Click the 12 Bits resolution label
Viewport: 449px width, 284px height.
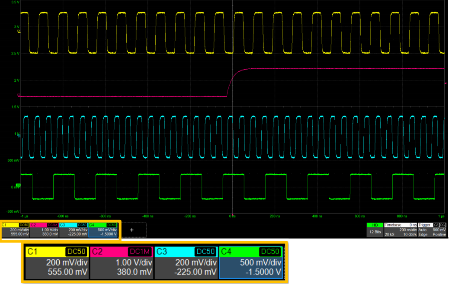[x=375, y=232]
